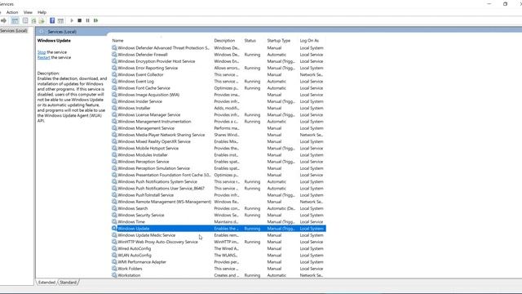This screenshot has height=294, width=522.
Task: Toggle the Show/Hide Console Tree icon
Action: 15,20
